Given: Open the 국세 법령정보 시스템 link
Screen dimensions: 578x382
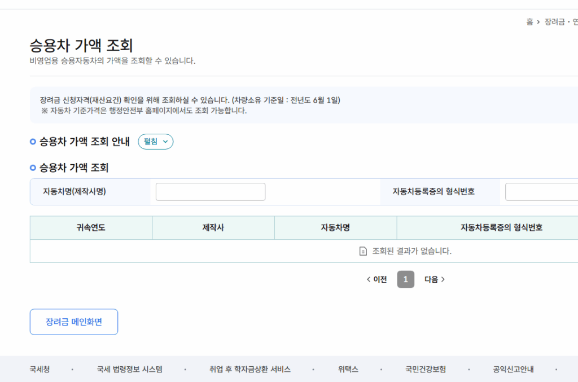Looking at the screenshot, I should click(129, 368).
